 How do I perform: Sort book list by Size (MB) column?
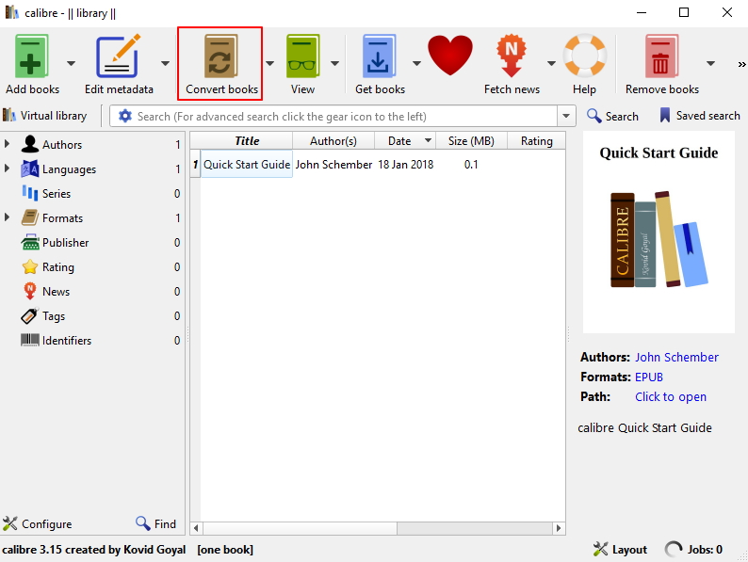(471, 140)
